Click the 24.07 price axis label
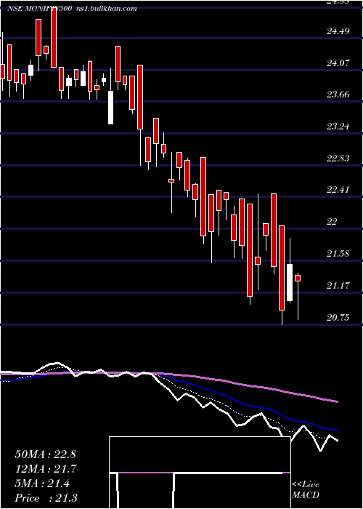 click(338, 63)
